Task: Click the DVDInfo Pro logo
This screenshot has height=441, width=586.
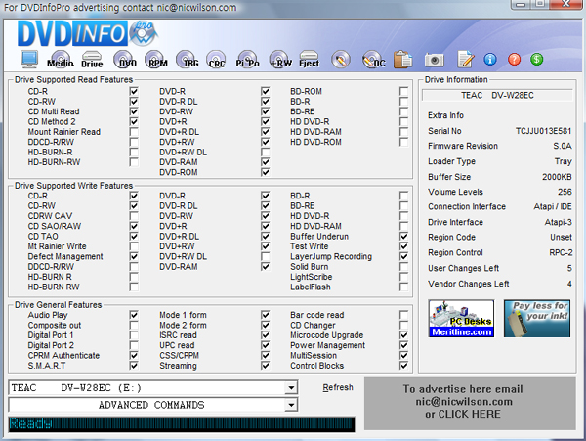Action: [x=88, y=33]
